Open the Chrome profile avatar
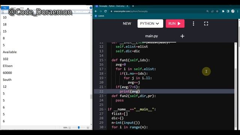 click(x=233, y=11)
